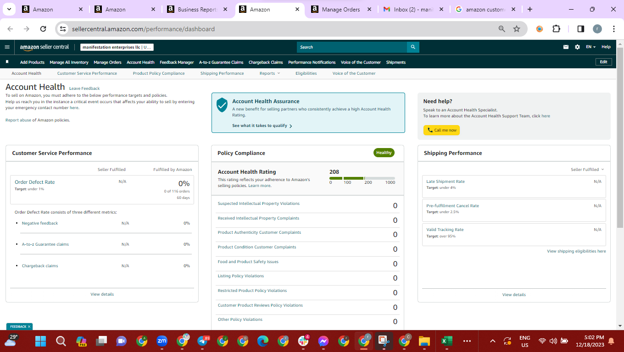The image size is (624, 352).
Task: Click the bookmark flag icon in navigation bar
Action: (7, 62)
